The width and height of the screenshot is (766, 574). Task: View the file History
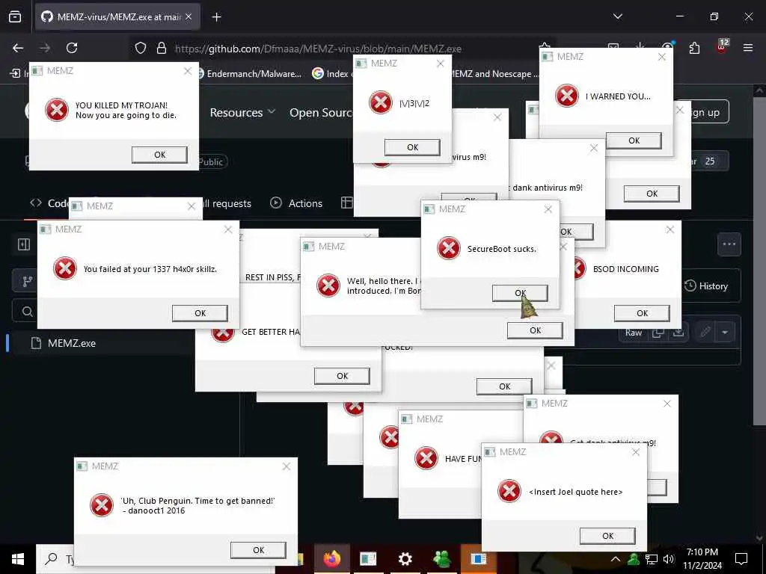(x=706, y=286)
